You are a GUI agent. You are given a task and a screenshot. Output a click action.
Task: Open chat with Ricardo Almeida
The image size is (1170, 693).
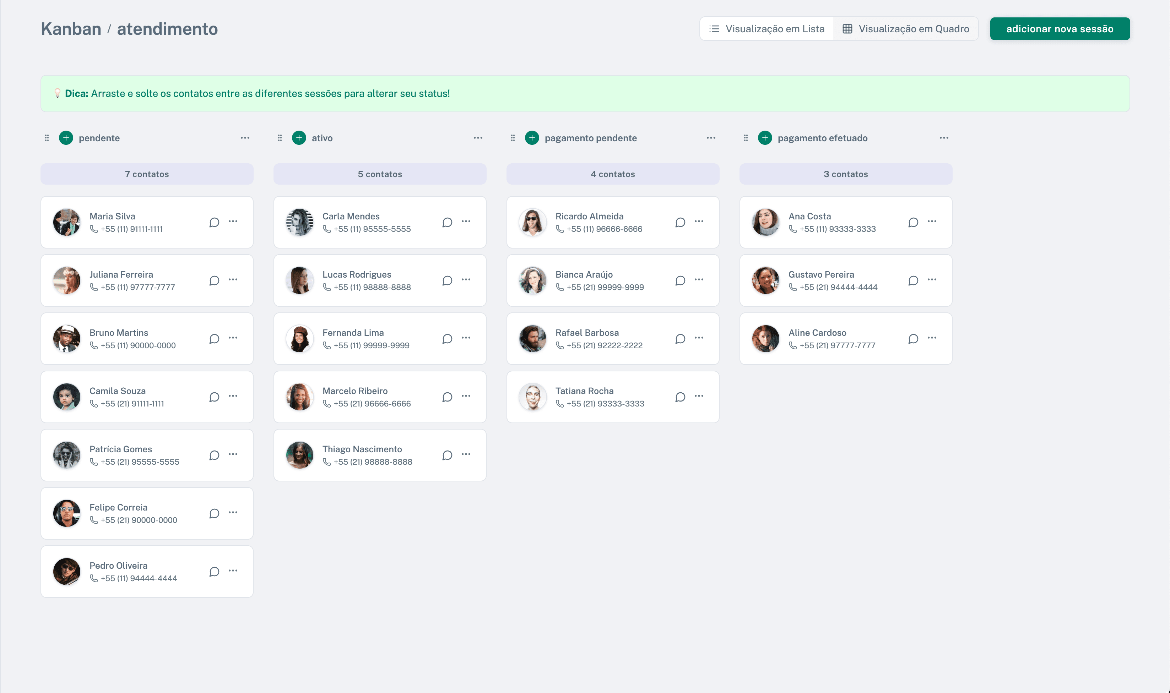coord(680,222)
